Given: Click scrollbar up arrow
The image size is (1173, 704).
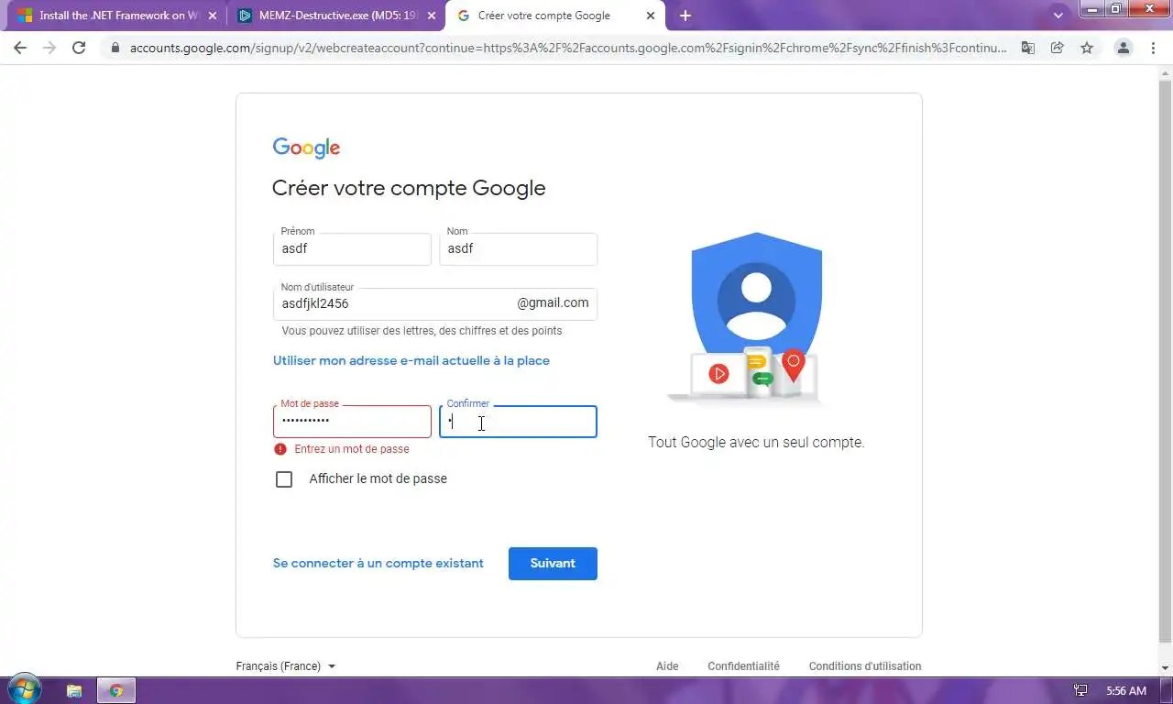Looking at the screenshot, I should (x=1166, y=72).
